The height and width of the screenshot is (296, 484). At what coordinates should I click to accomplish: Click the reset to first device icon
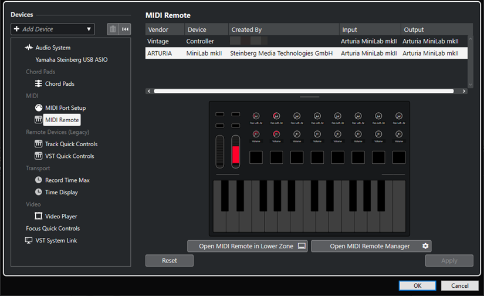click(x=125, y=29)
